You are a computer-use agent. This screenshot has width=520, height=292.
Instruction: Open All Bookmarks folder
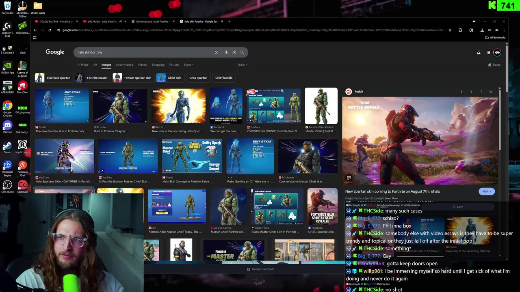point(495,38)
